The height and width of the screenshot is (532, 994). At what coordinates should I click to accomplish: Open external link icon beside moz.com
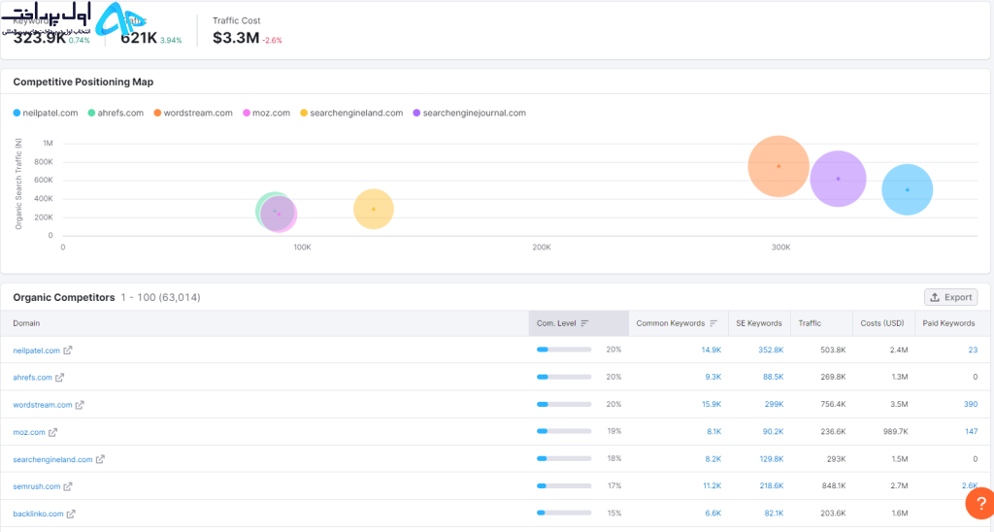tap(52, 432)
